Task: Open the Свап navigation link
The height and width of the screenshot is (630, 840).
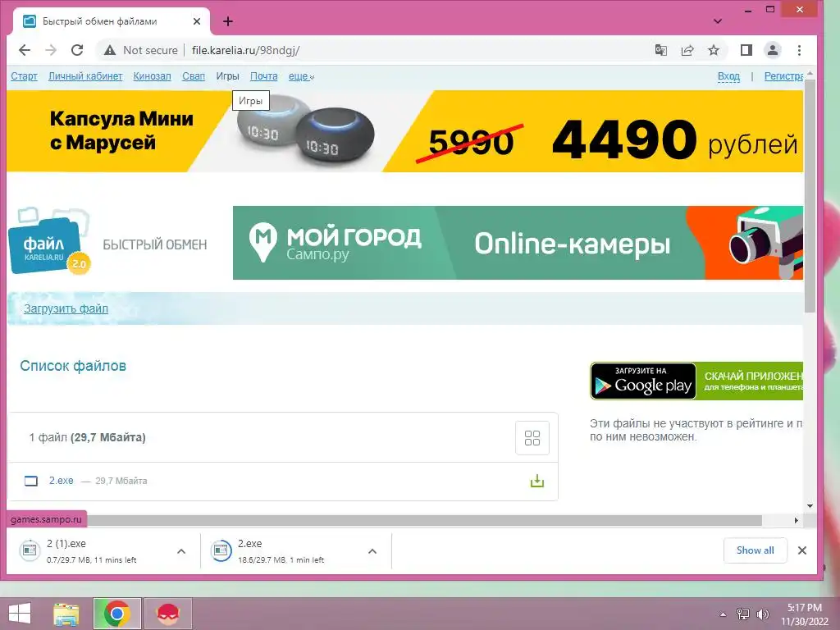Action: [194, 76]
